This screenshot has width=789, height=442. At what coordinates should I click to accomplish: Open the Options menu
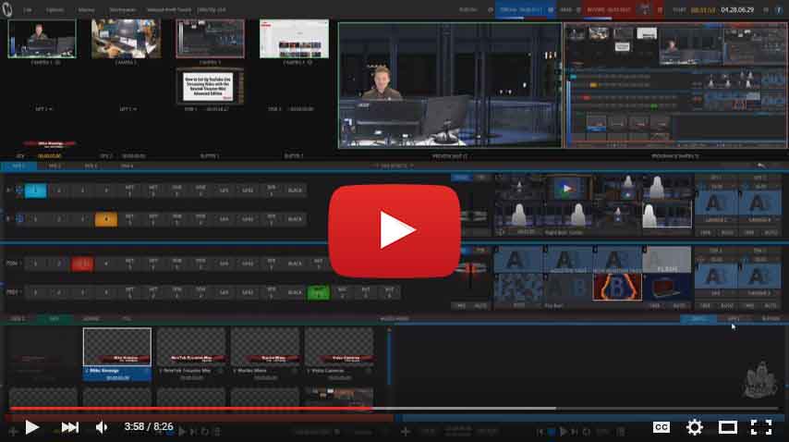pyautogui.click(x=55, y=9)
